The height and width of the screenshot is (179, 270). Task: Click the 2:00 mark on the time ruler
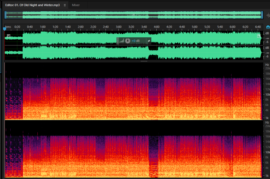click(81, 27)
